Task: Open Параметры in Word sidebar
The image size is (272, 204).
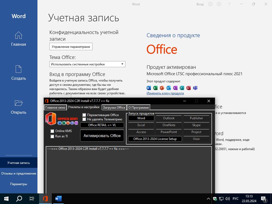Action: (x=19, y=184)
